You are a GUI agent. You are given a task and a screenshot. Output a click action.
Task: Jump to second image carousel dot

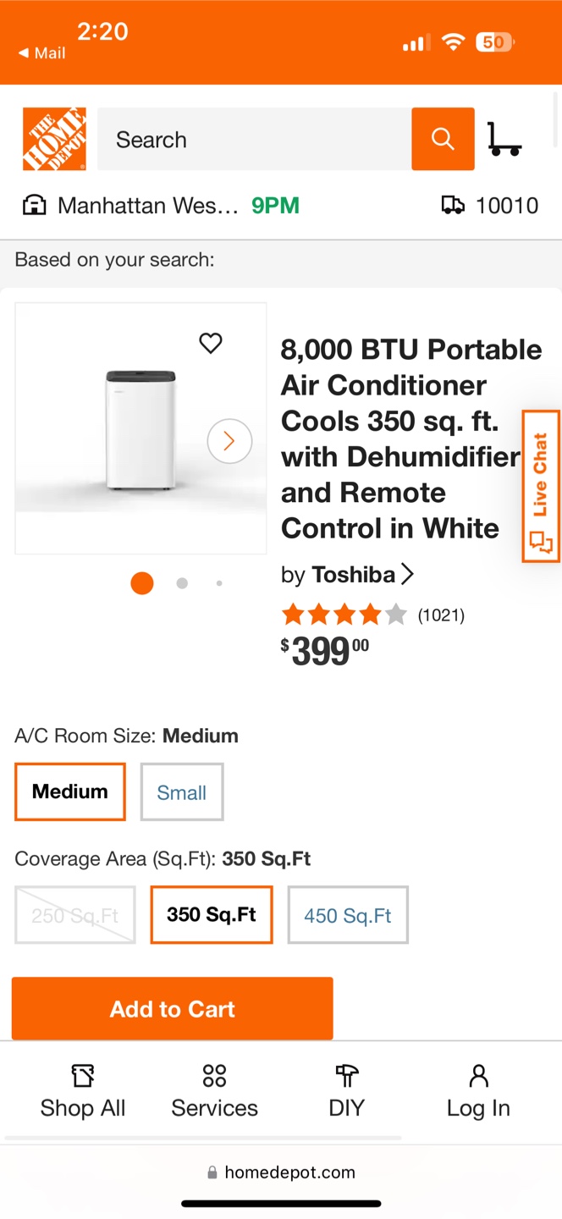(182, 583)
